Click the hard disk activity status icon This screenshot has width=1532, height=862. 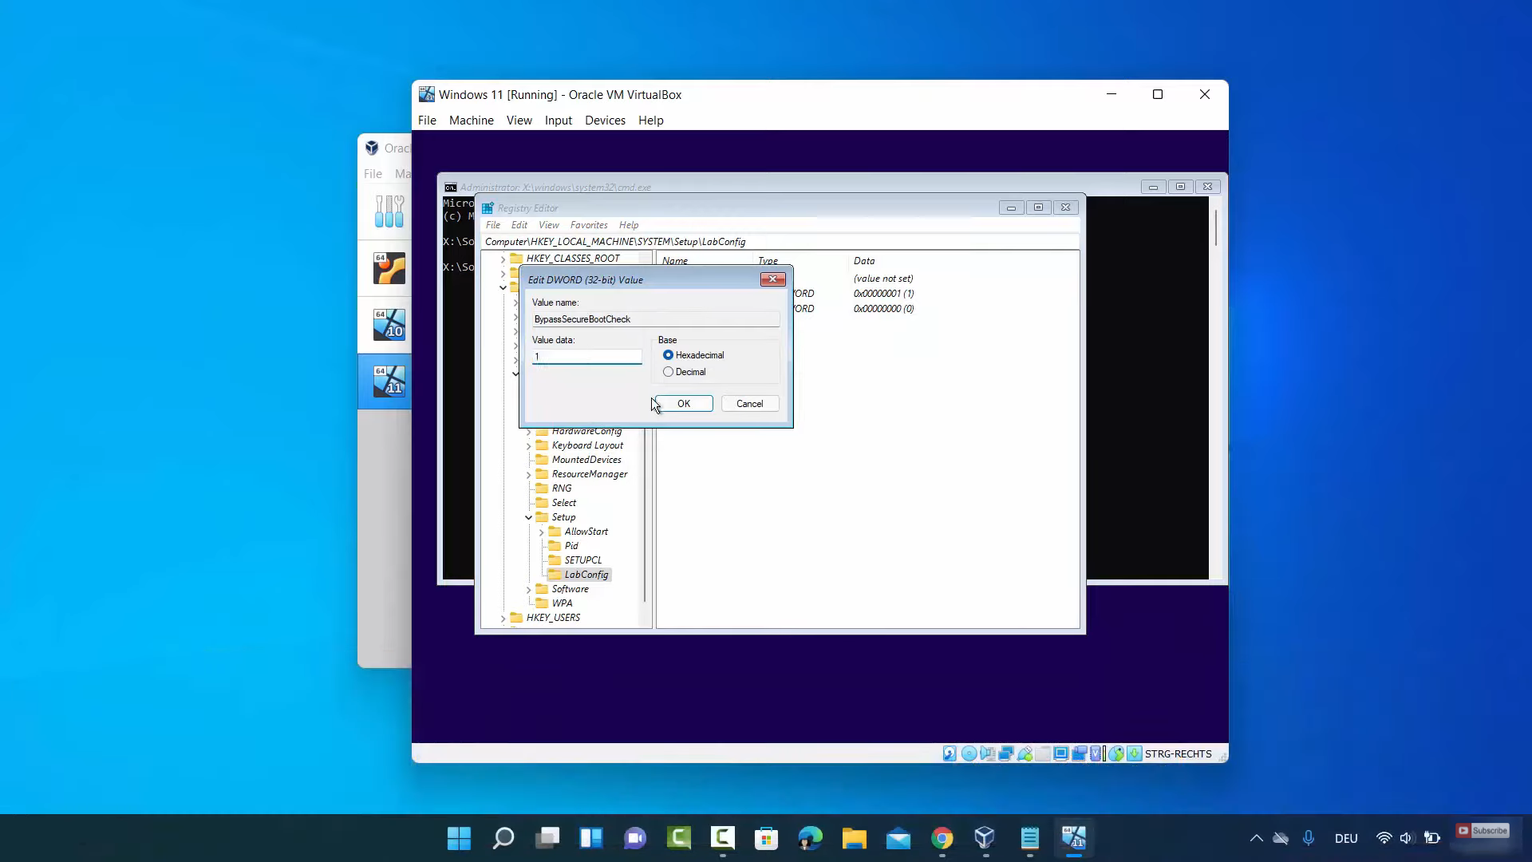click(x=950, y=753)
